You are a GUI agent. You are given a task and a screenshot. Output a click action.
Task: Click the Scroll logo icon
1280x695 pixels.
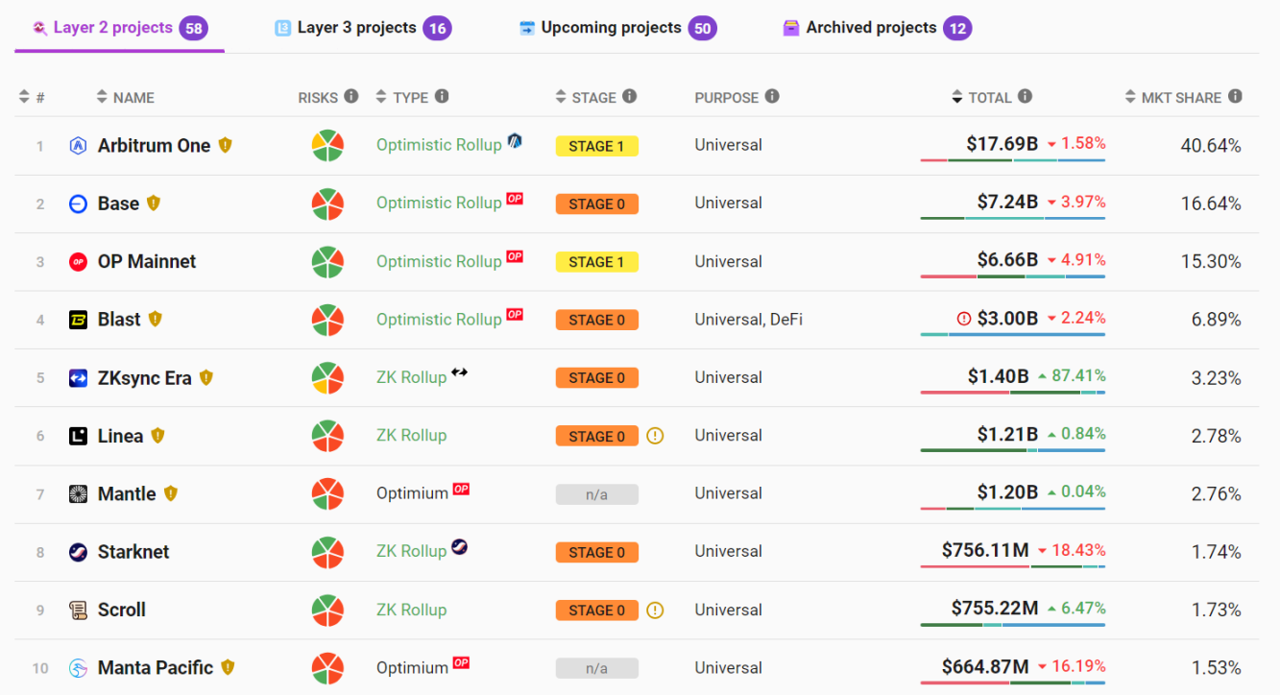click(x=79, y=610)
